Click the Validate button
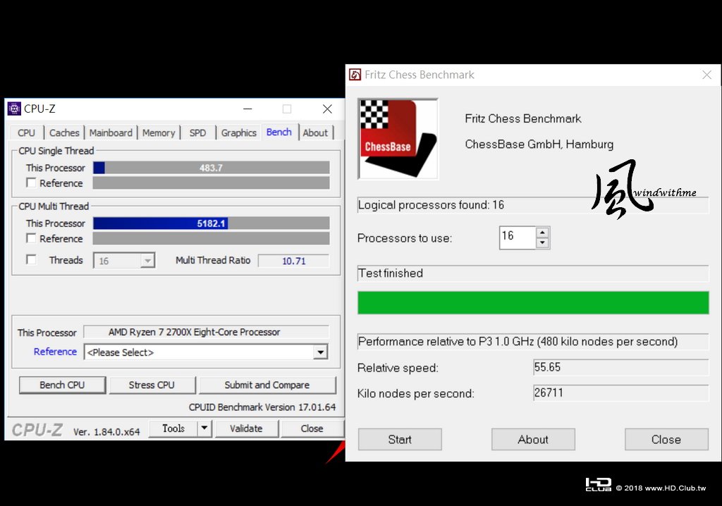This screenshot has height=506, width=722. (x=246, y=428)
